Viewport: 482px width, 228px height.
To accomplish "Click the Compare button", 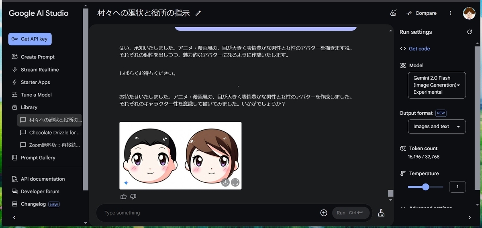I will point(421,13).
